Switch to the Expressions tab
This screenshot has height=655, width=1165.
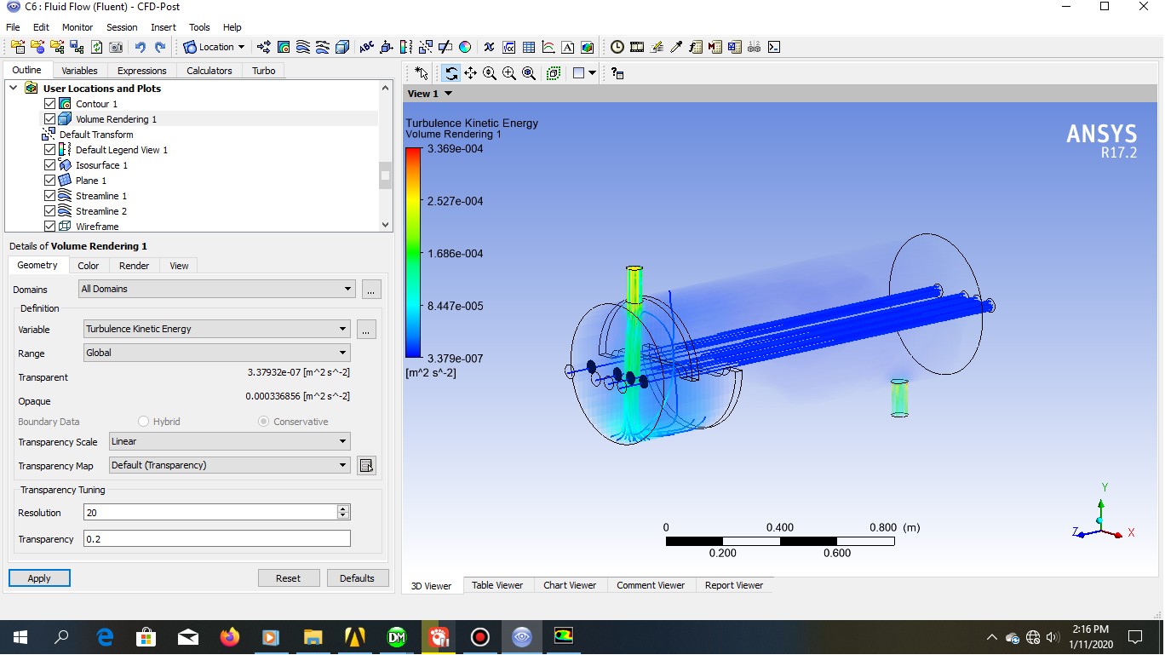point(141,70)
